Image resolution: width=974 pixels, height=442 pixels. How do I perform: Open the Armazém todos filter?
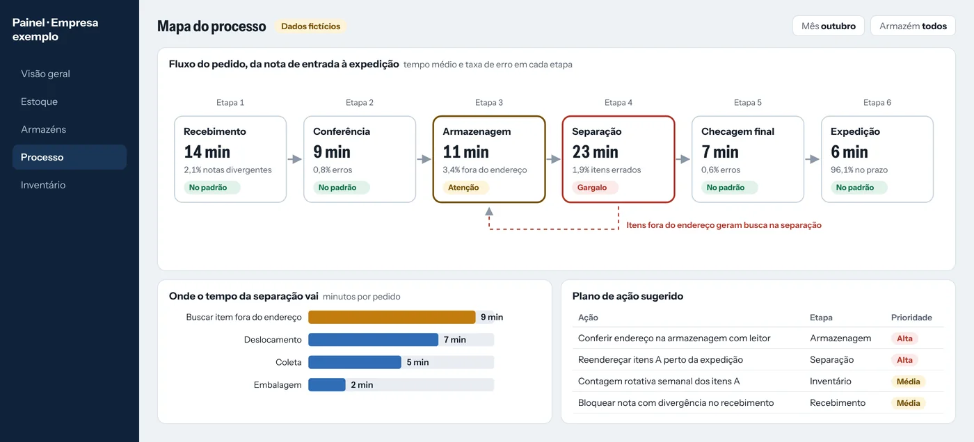point(913,26)
